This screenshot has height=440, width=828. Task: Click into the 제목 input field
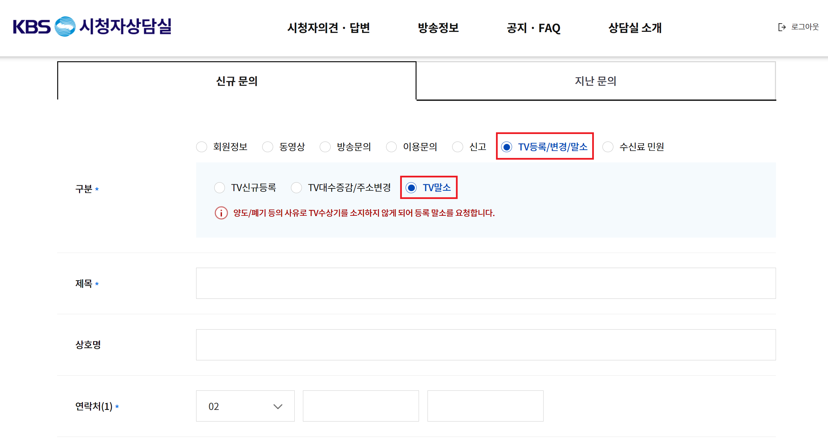486,283
